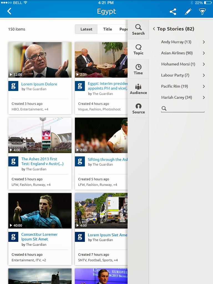Open The Ashes 2013 first Test link
This screenshot has height=284, width=213.
42,161
